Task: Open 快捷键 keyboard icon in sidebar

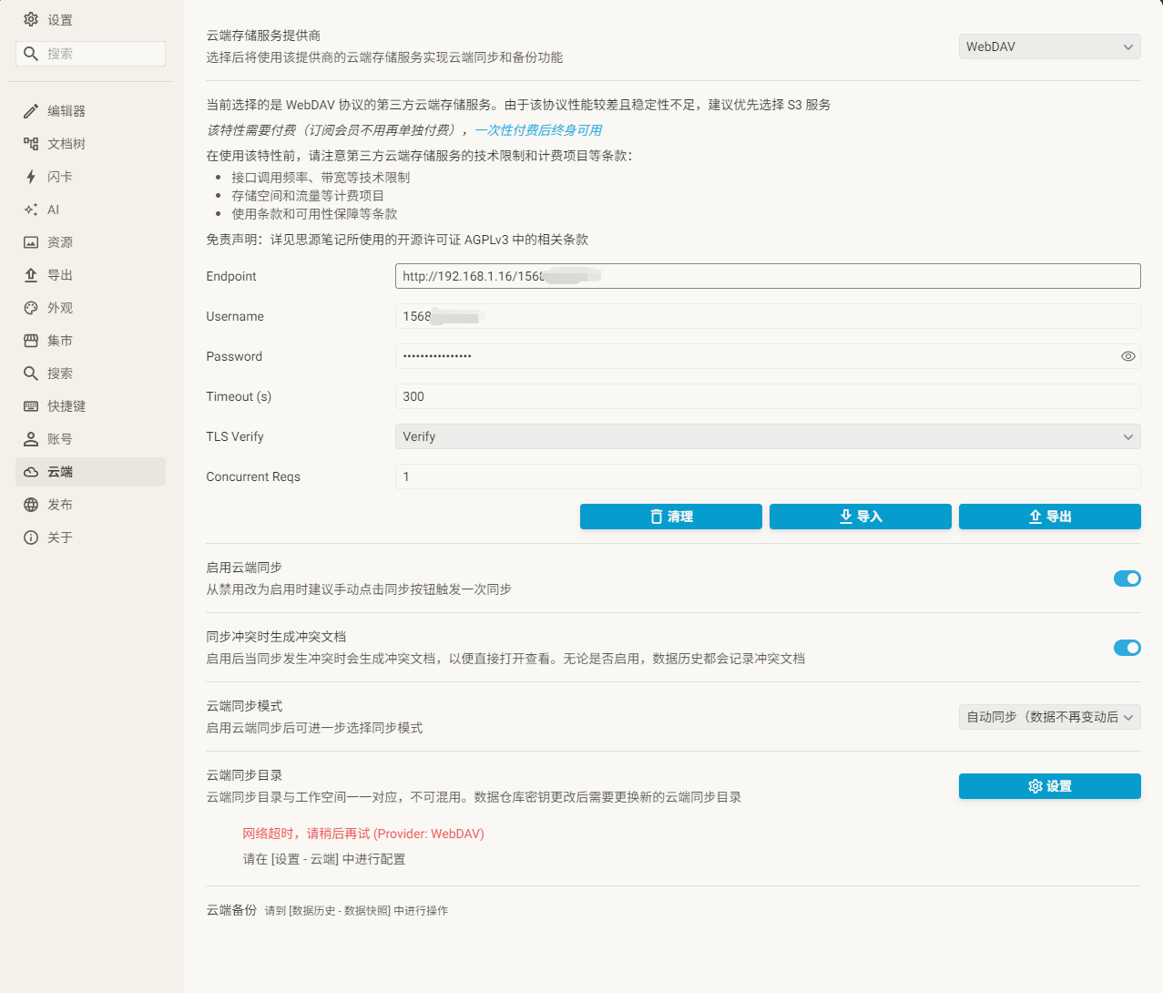Action: (31, 406)
